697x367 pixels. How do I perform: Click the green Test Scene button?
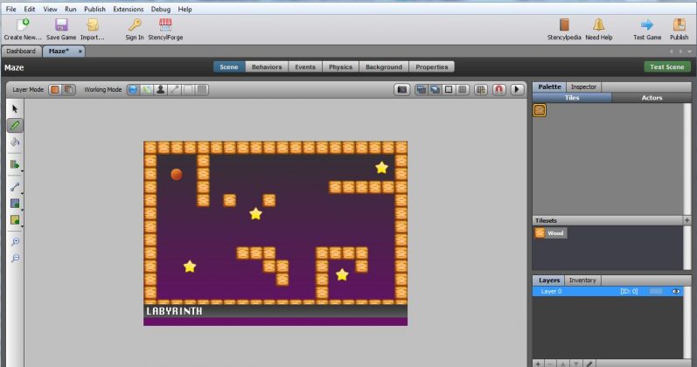coord(666,67)
